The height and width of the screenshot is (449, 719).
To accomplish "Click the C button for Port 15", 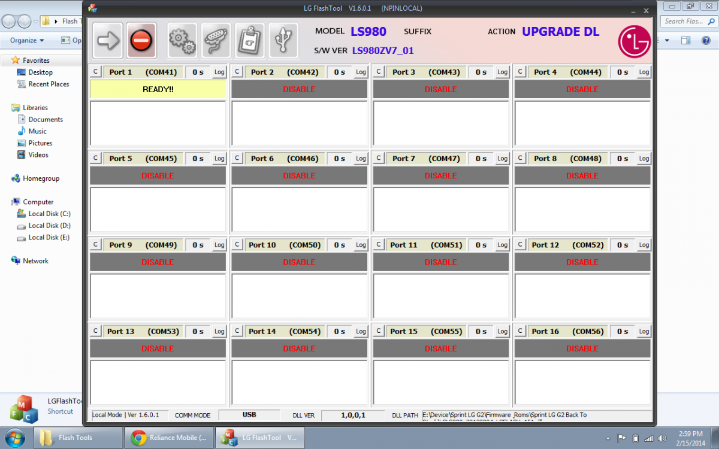I will tap(378, 331).
